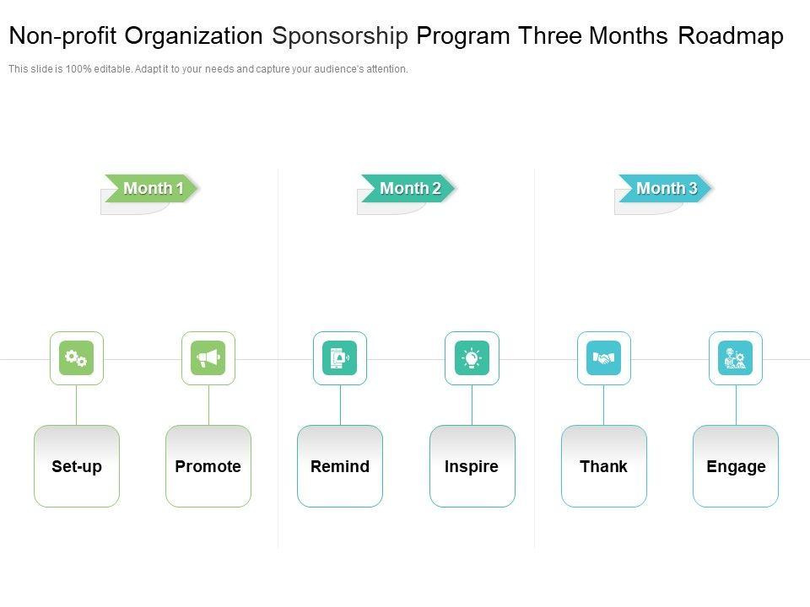Click the phone notification icon above Remind
The width and height of the screenshot is (810, 607).
tap(340, 358)
